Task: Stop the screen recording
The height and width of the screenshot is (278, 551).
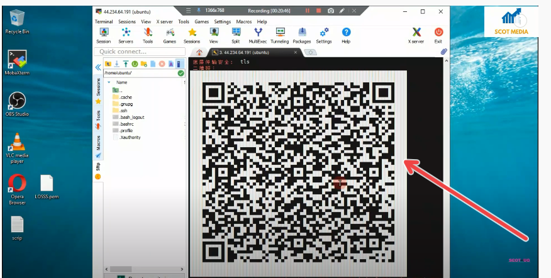Action: (x=319, y=11)
